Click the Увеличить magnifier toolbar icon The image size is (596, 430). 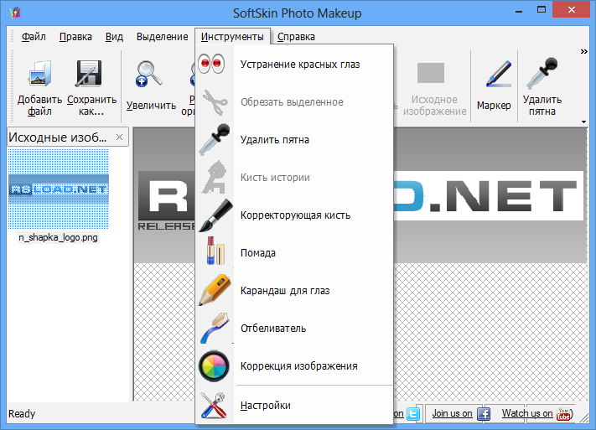[148, 74]
